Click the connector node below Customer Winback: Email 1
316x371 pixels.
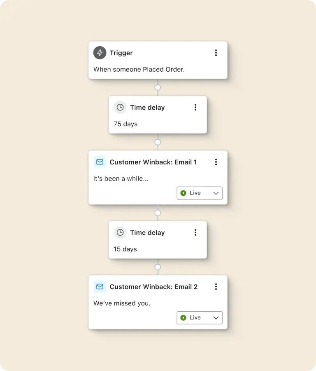158,213
